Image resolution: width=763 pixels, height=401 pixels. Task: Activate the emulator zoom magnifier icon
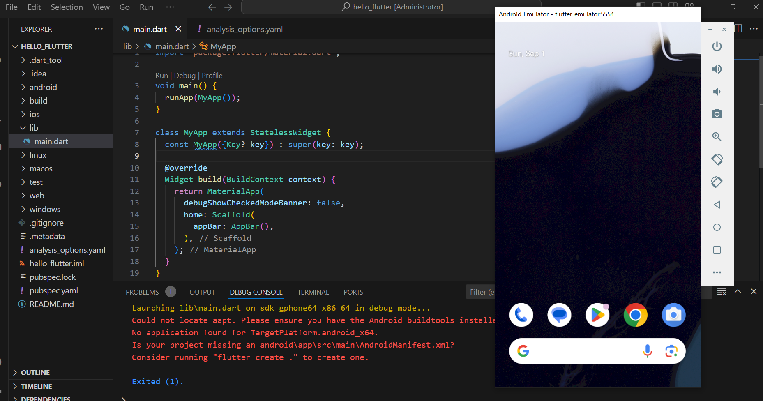(x=717, y=136)
